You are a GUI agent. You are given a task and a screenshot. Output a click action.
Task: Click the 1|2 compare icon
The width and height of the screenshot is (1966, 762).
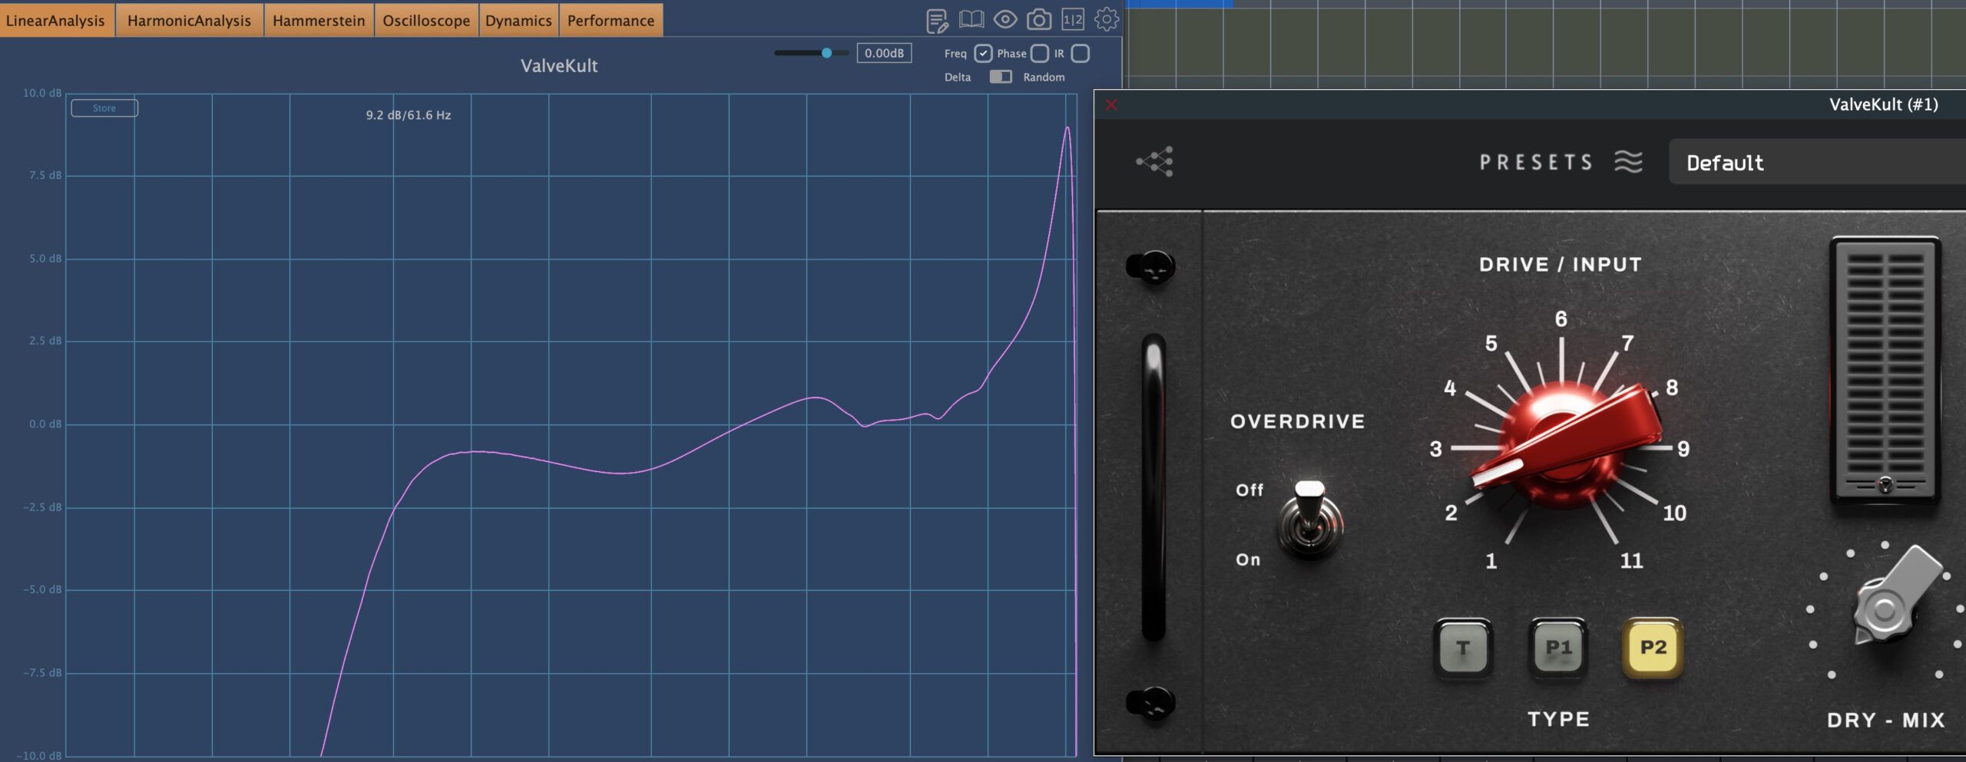(1073, 20)
